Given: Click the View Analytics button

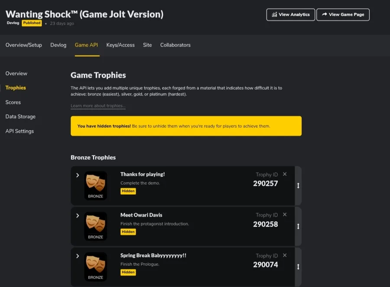Looking at the screenshot, I should (x=290, y=15).
